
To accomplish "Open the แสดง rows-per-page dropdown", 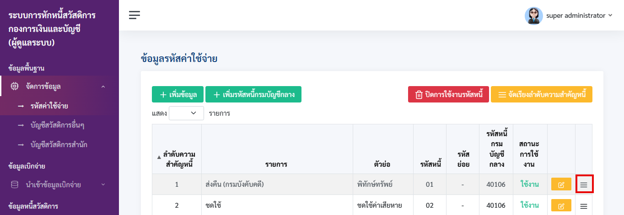I will (186, 113).
